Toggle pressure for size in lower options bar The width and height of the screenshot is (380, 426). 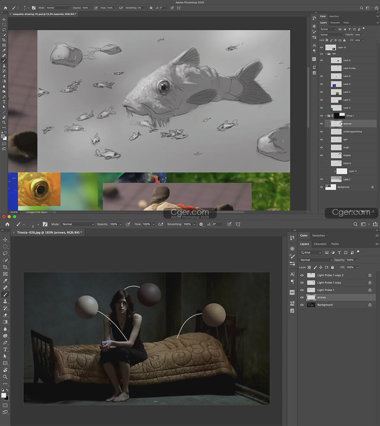230,224
